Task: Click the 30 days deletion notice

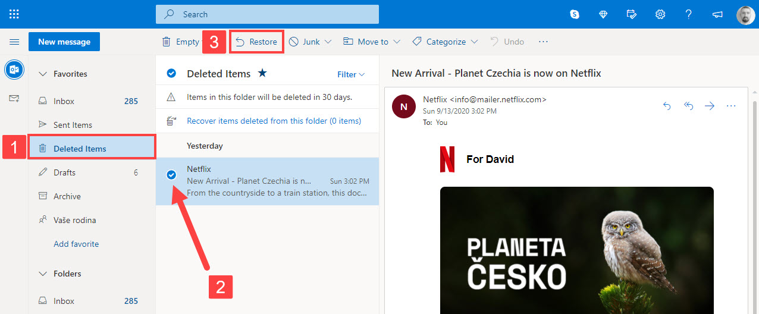Action: 269,97
